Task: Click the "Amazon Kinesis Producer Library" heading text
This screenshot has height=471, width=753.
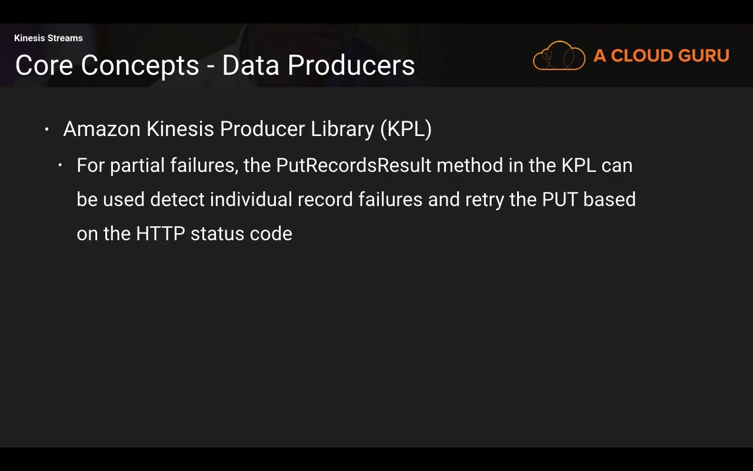Action: (218, 129)
